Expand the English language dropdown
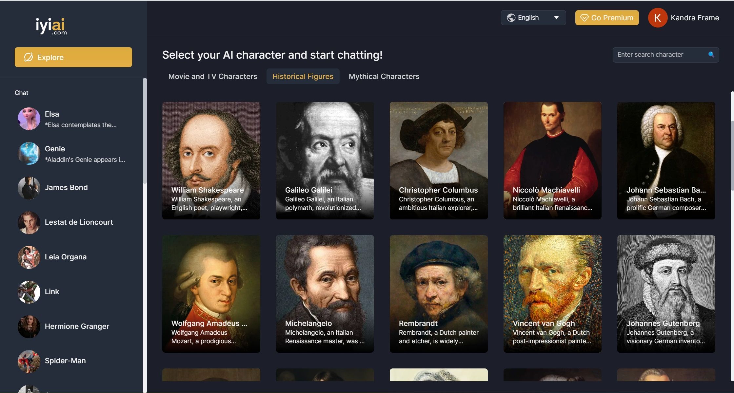The height and width of the screenshot is (393, 734). pos(528,17)
